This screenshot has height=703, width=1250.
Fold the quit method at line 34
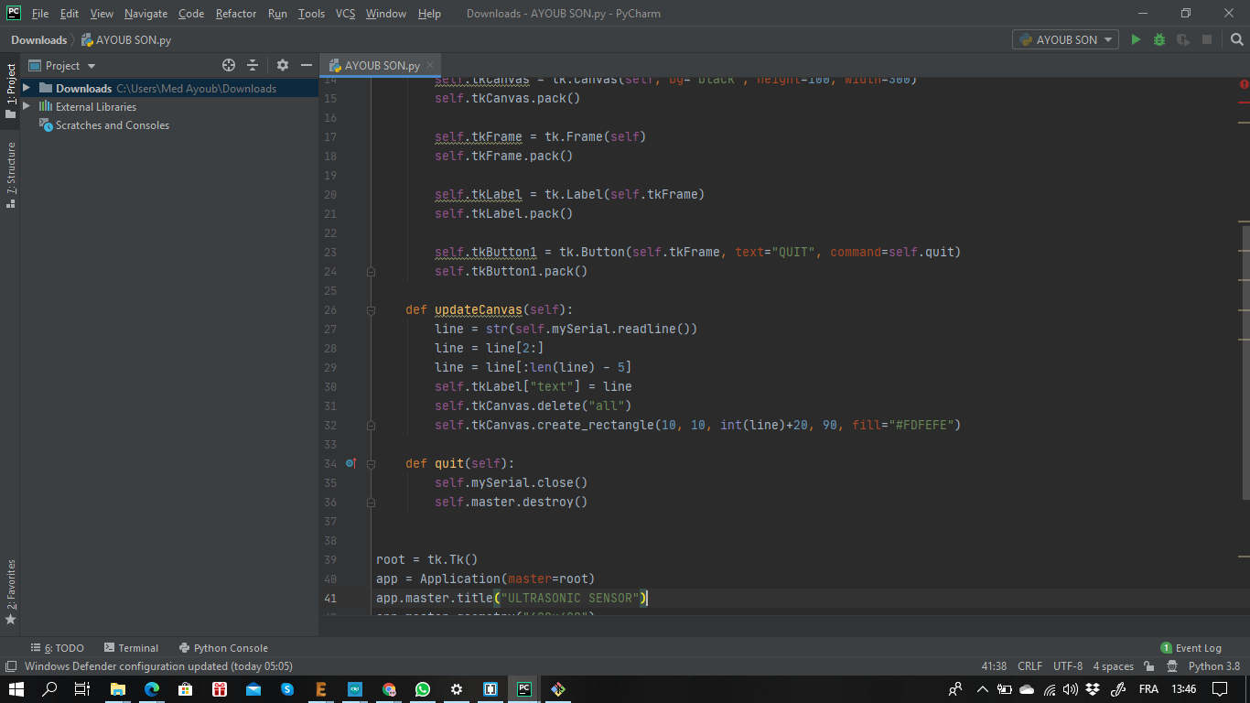(371, 463)
